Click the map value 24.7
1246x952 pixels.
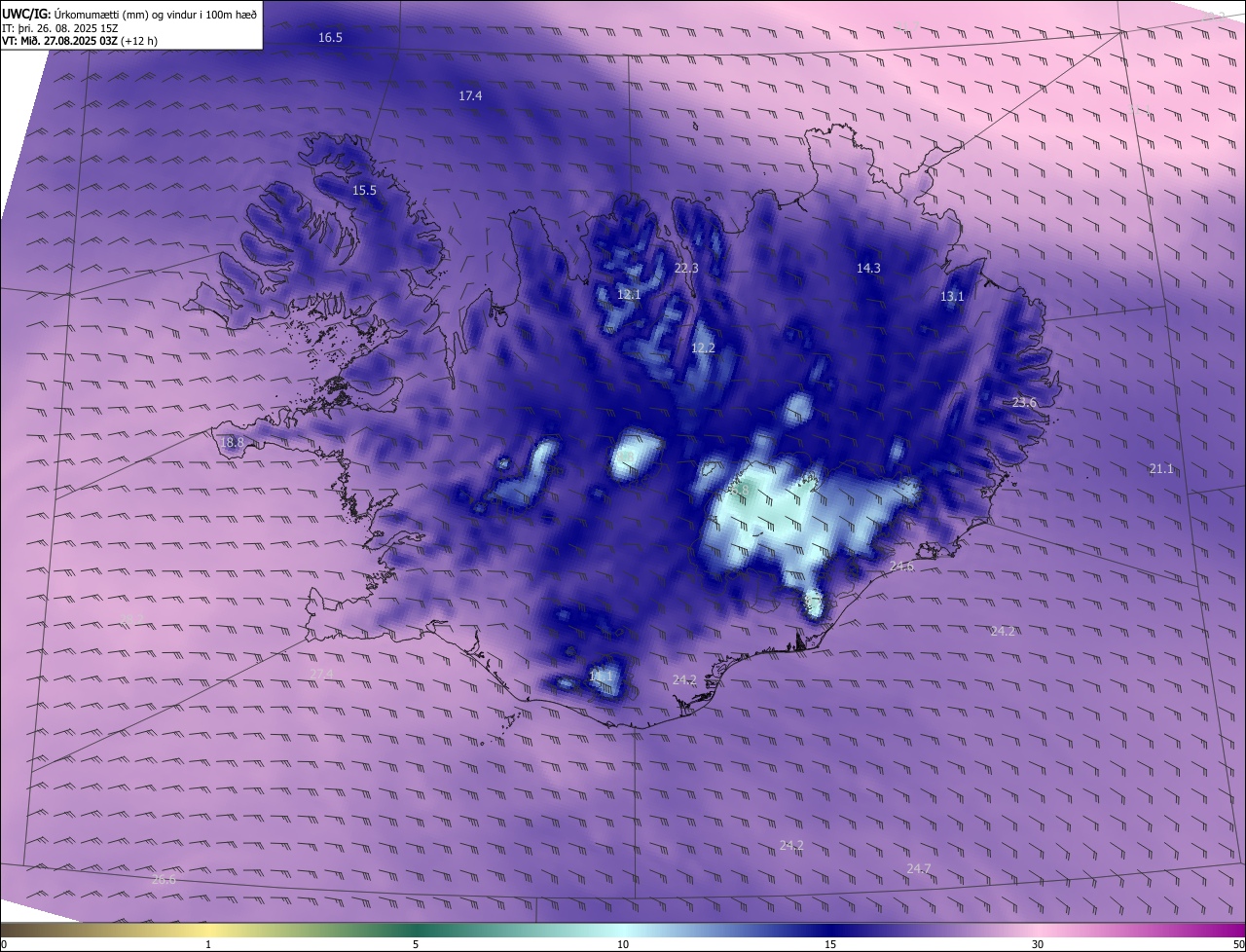click(x=919, y=869)
